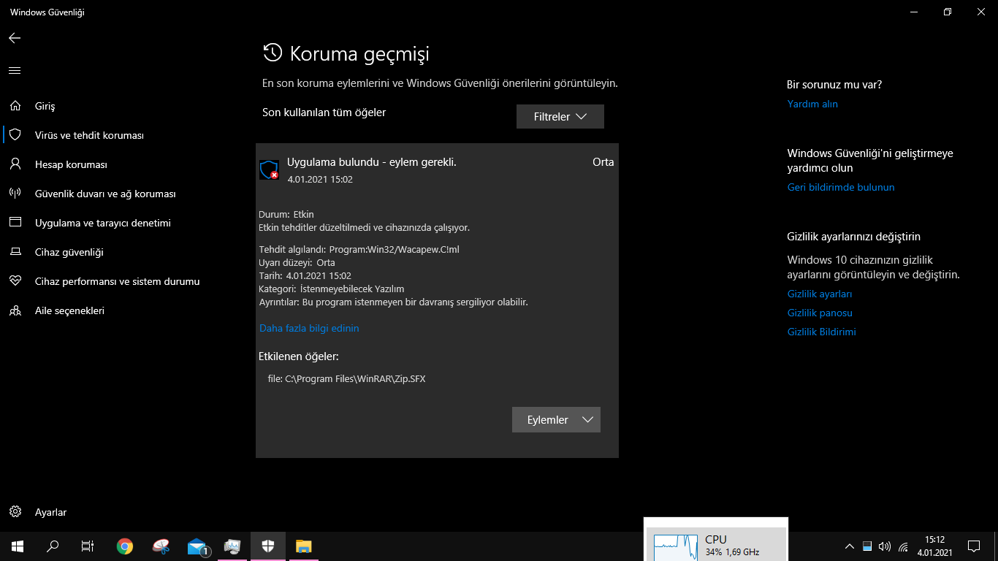Open the Filtreler dropdown

(x=560, y=117)
